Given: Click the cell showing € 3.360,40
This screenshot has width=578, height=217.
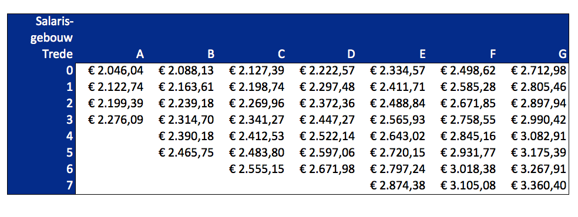Looking at the screenshot, I should (x=539, y=186).
